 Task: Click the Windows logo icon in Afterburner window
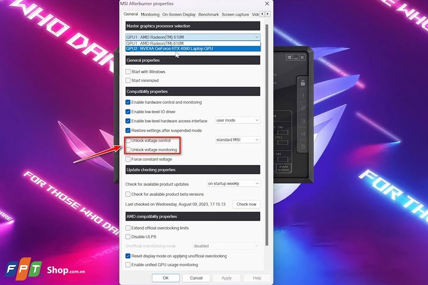289,57
